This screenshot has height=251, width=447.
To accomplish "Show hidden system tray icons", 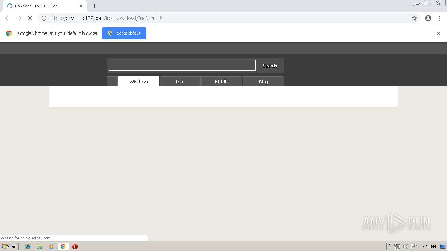I will pos(389,246).
